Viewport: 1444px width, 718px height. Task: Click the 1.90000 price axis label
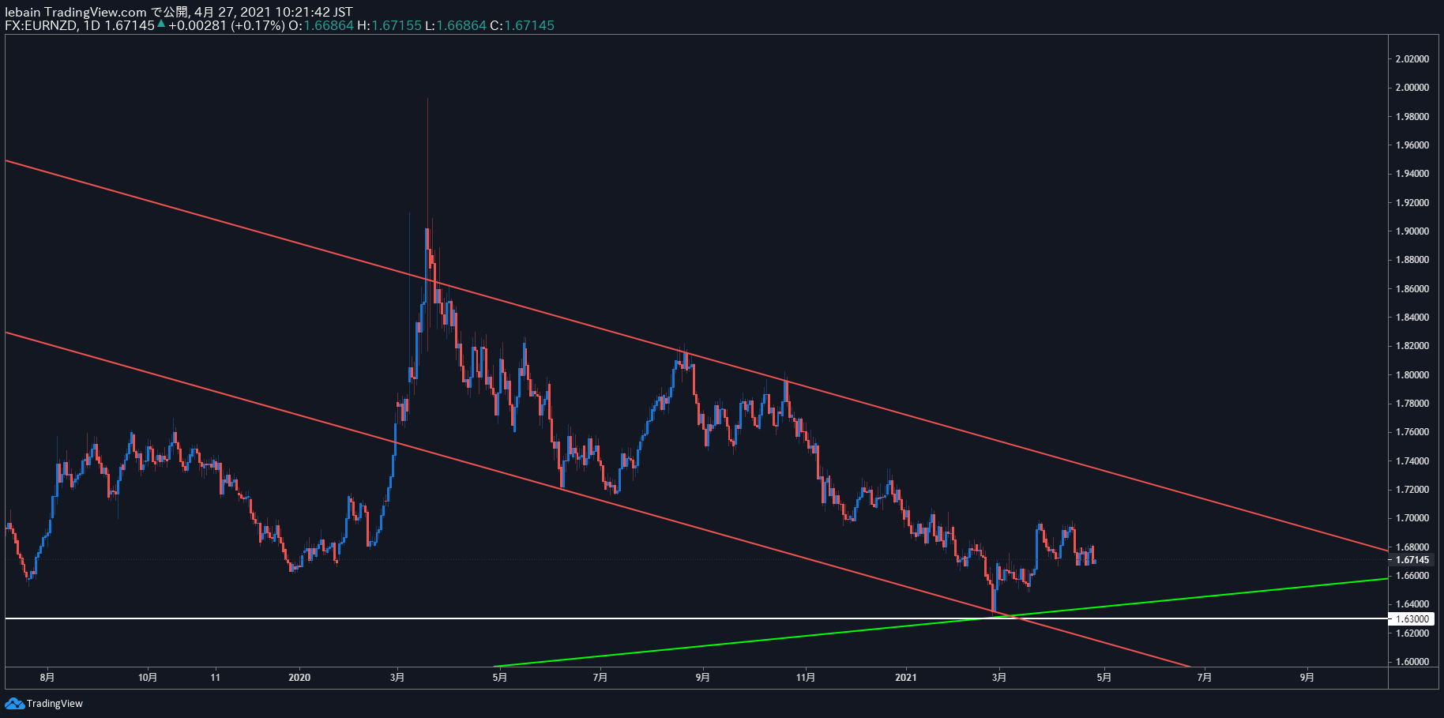1412,231
